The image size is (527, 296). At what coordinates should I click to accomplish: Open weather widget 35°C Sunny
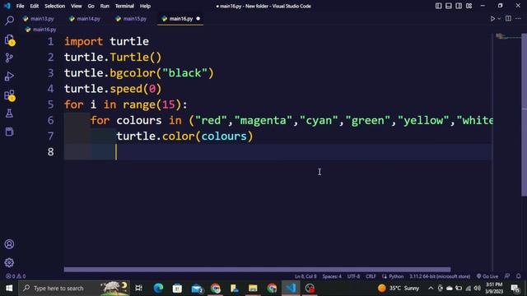[399, 288]
